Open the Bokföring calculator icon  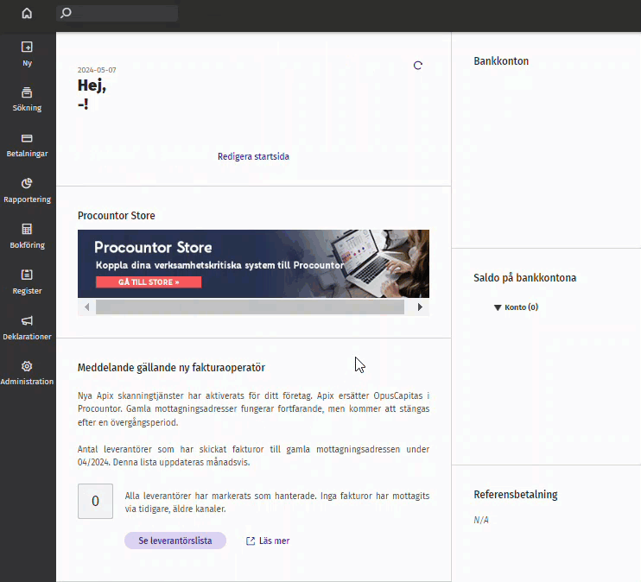[x=27, y=229]
